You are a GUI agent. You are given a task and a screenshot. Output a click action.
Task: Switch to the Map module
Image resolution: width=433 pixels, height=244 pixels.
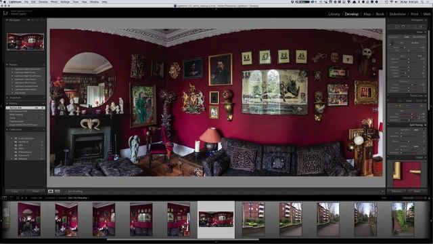(x=367, y=14)
